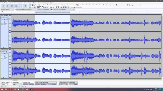Viewport: 163px width, 91px height.
Task: Click the horizontal scrollbar thumb
Action: tap(15, 80)
